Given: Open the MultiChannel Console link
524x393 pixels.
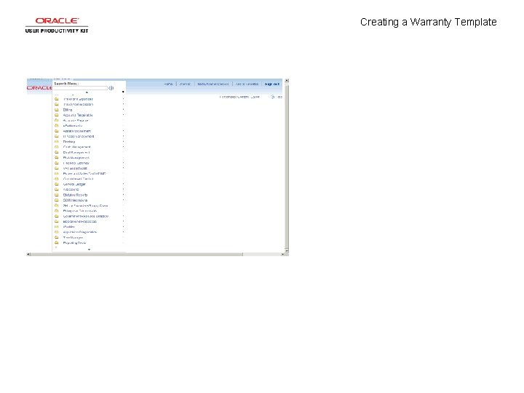Looking at the screenshot, I should click(x=213, y=84).
